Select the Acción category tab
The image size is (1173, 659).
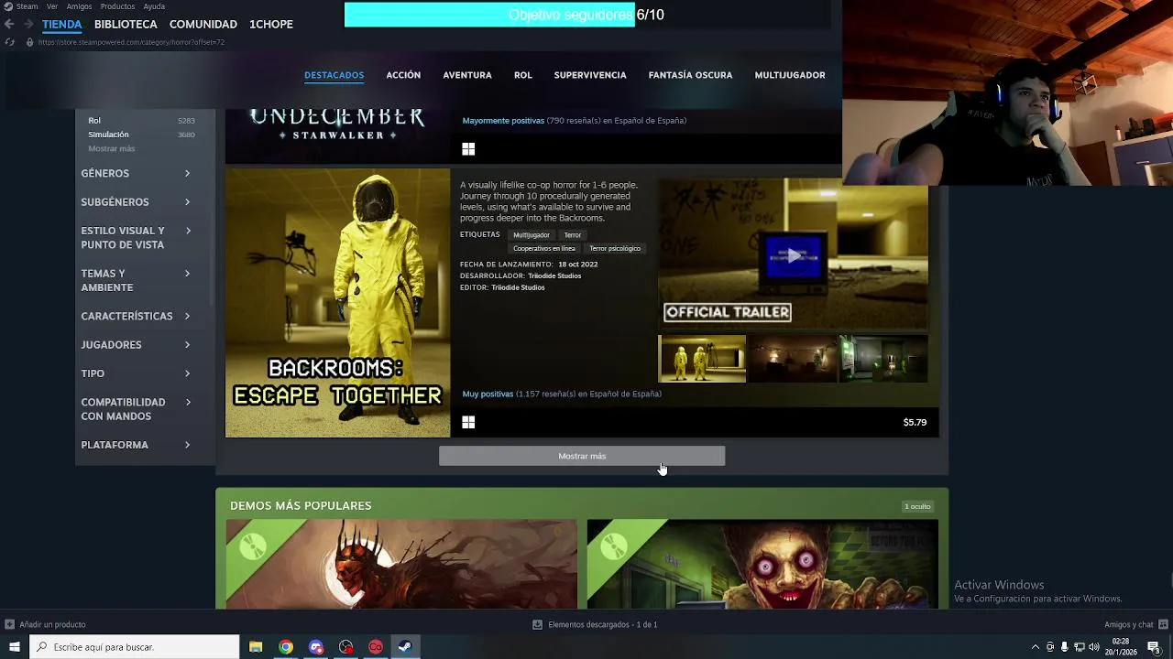point(403,75)
